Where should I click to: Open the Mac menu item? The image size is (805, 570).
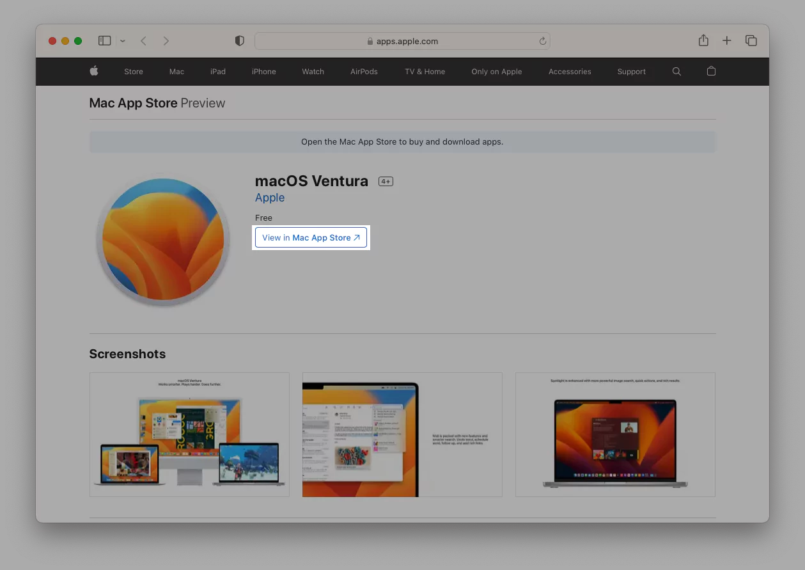[x=176, y=72]
